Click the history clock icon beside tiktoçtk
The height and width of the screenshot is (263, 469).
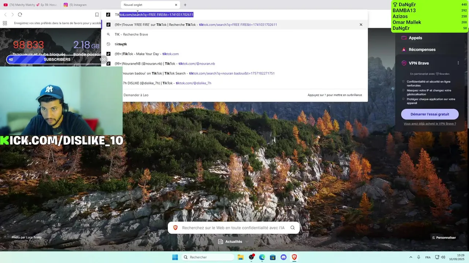click(x=108, y=44)
